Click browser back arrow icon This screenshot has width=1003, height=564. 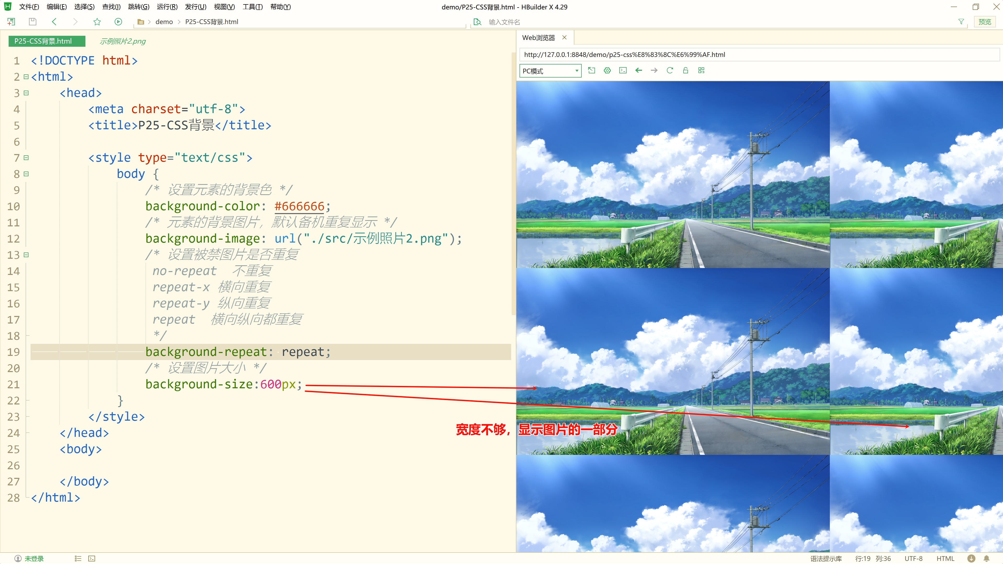639,70
